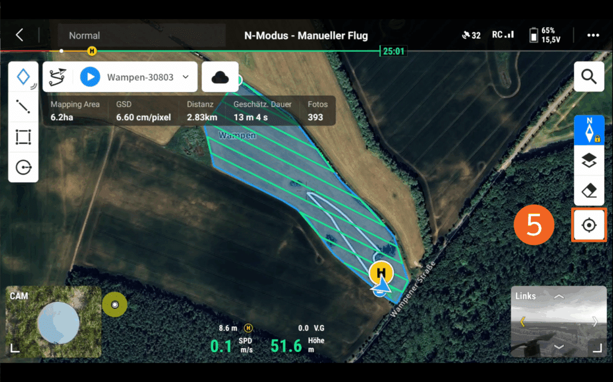Center the map using the locate target icon
Viewport: 613px width, 382px height.
point(589,225)
